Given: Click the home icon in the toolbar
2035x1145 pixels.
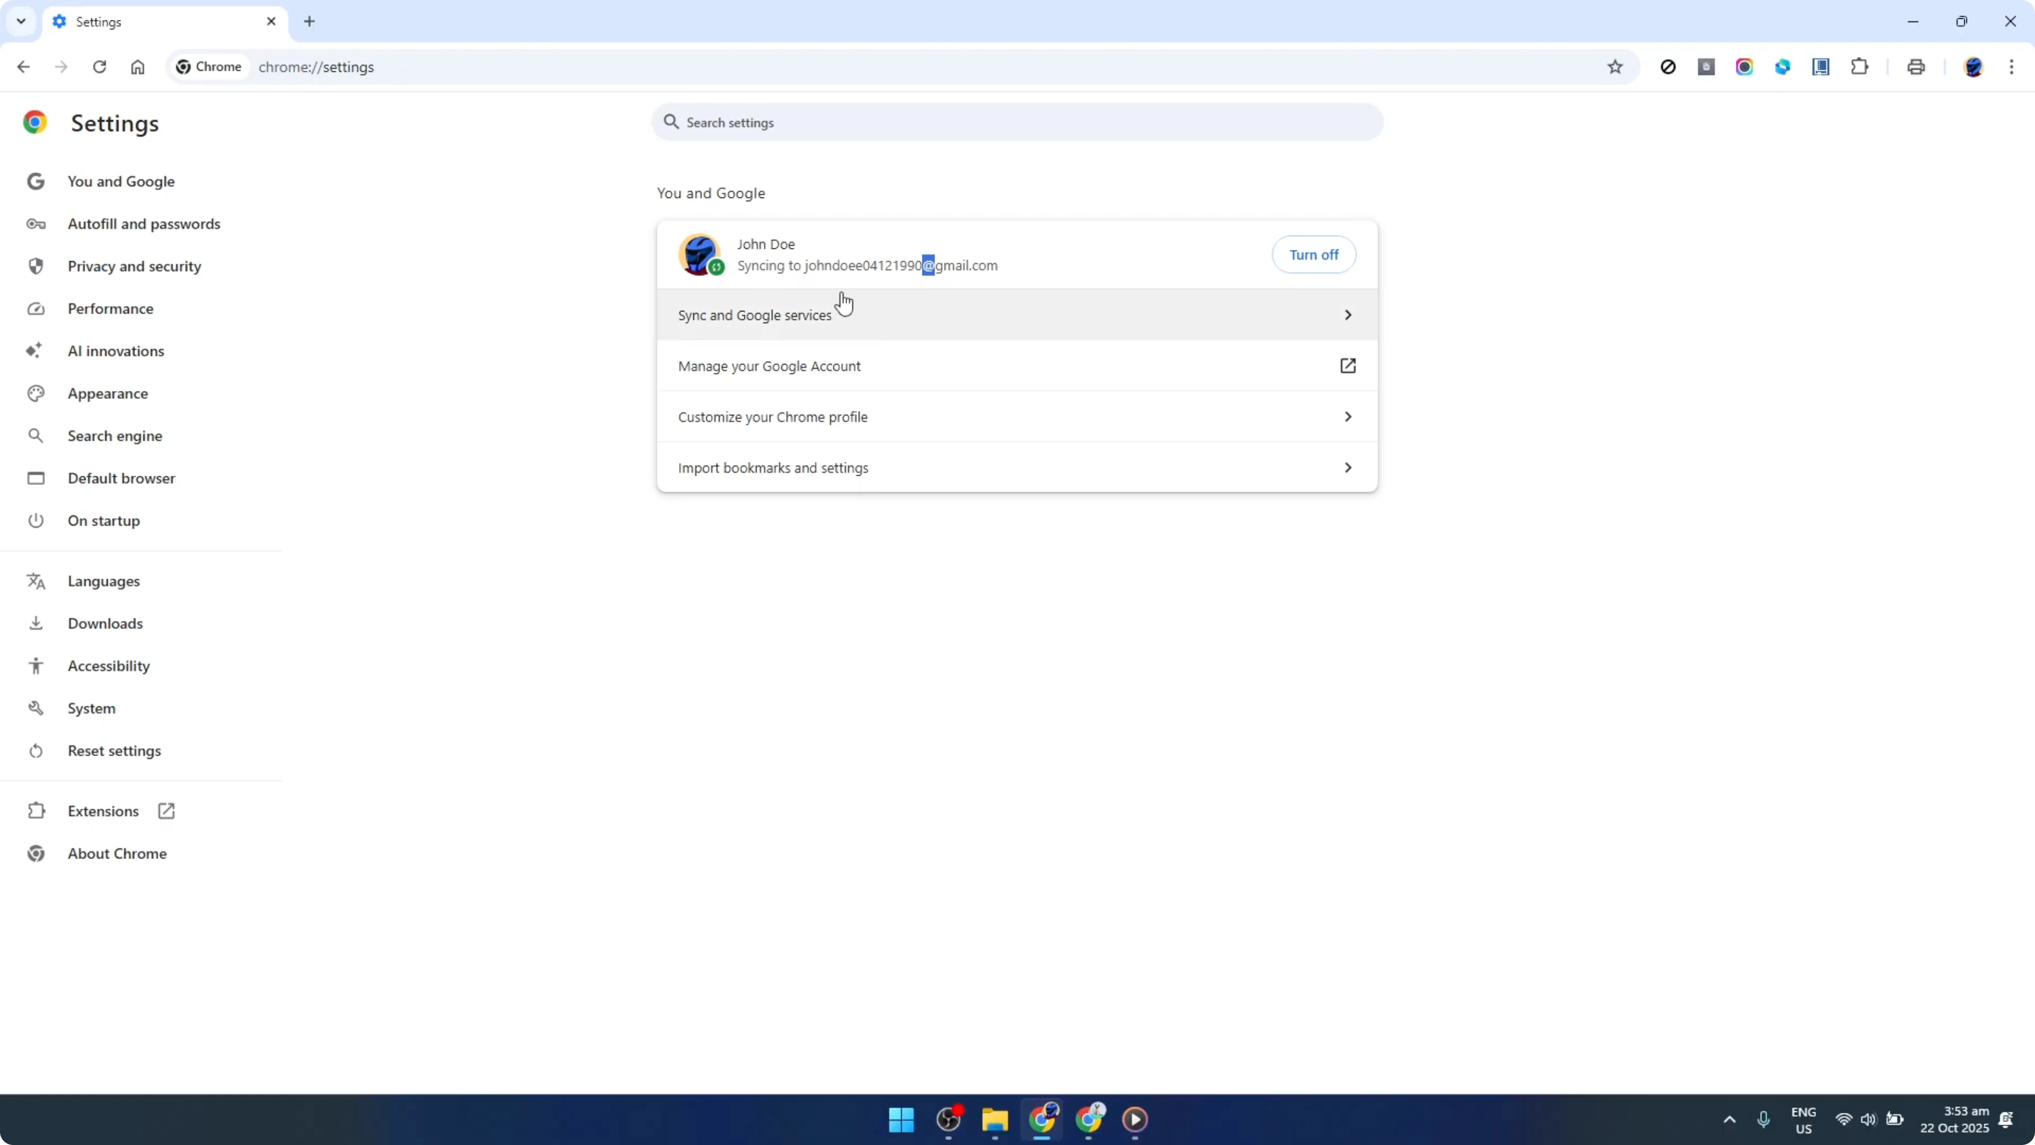Looking at the screenshot, I should point(138,66).
